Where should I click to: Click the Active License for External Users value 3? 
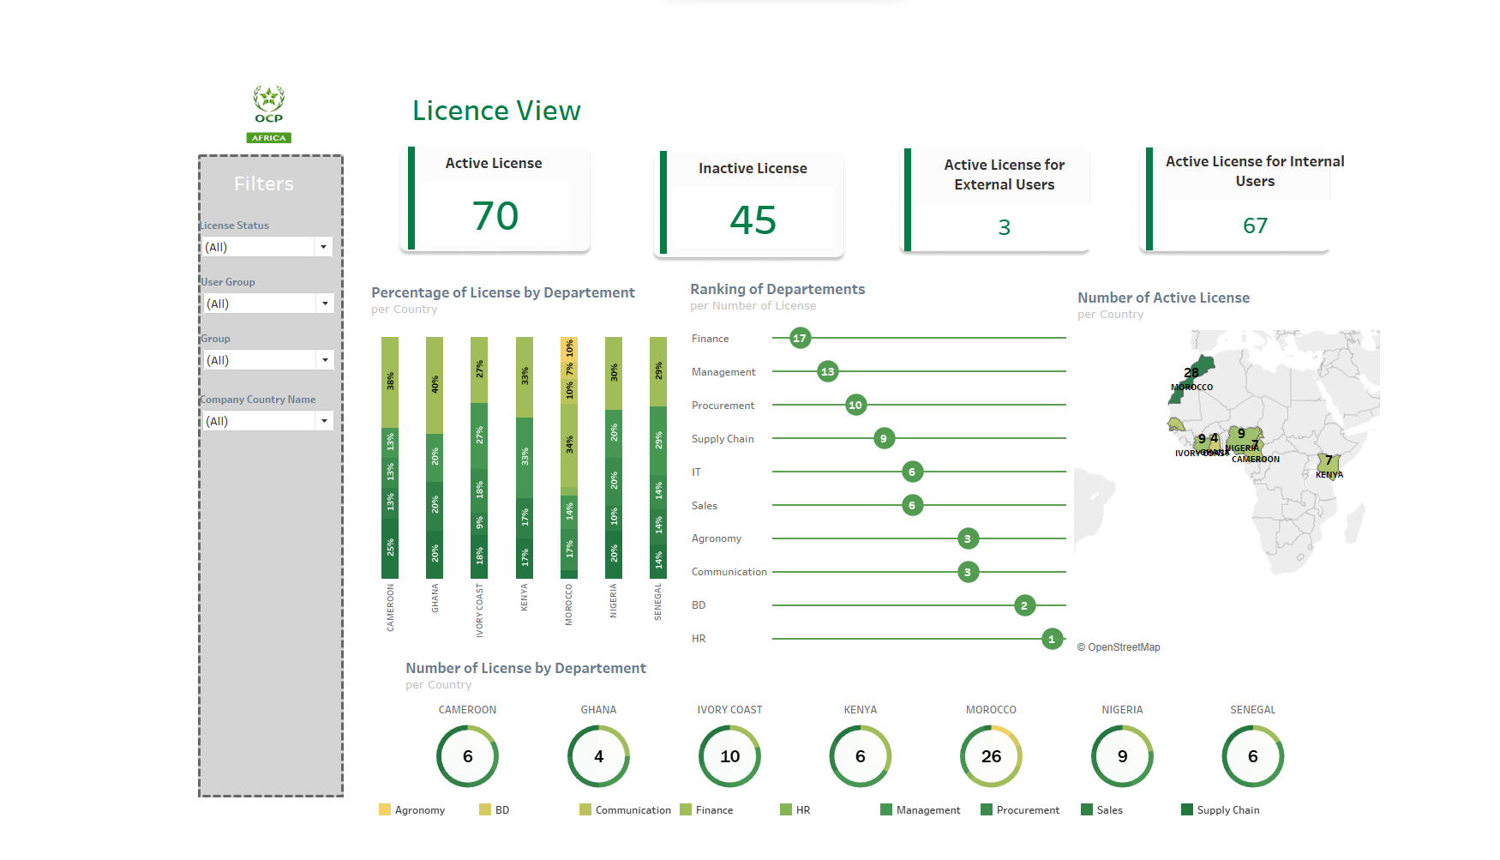[1005, 227]
